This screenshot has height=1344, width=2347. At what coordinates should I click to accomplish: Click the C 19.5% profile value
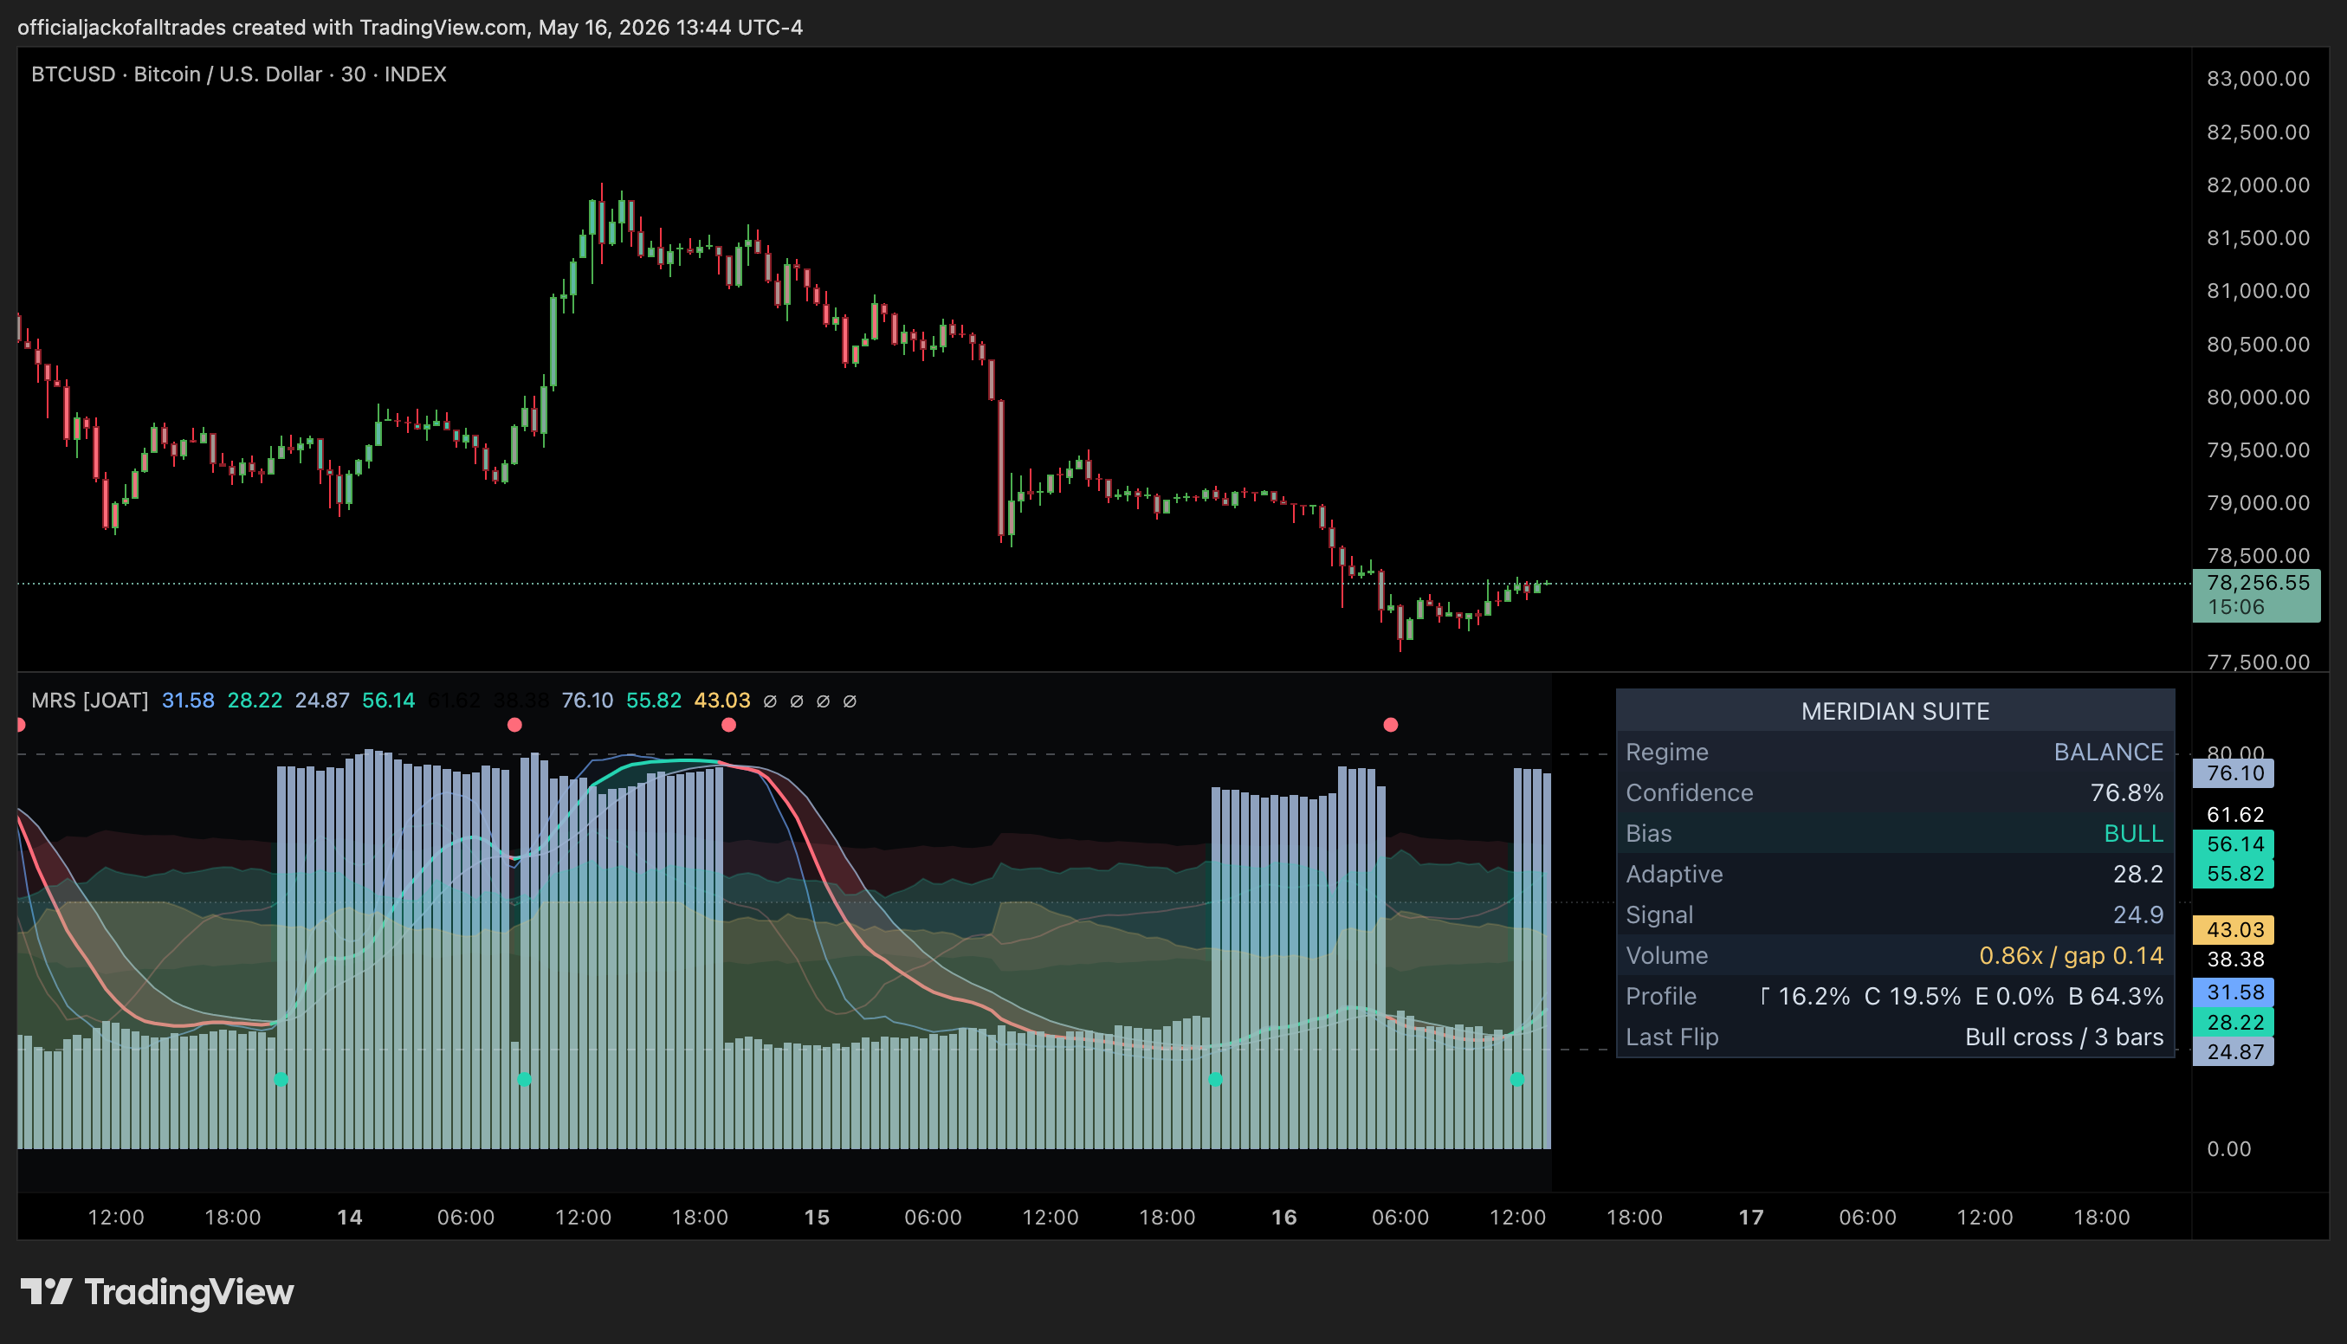coord(1912,996)
